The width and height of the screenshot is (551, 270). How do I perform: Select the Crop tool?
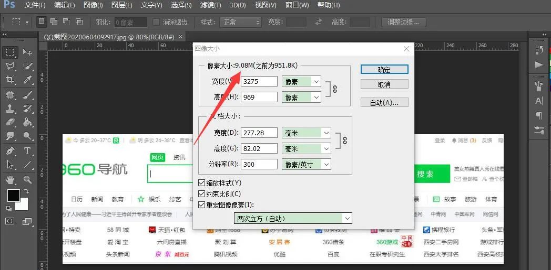pyautogui.click(x=10, y=80)
